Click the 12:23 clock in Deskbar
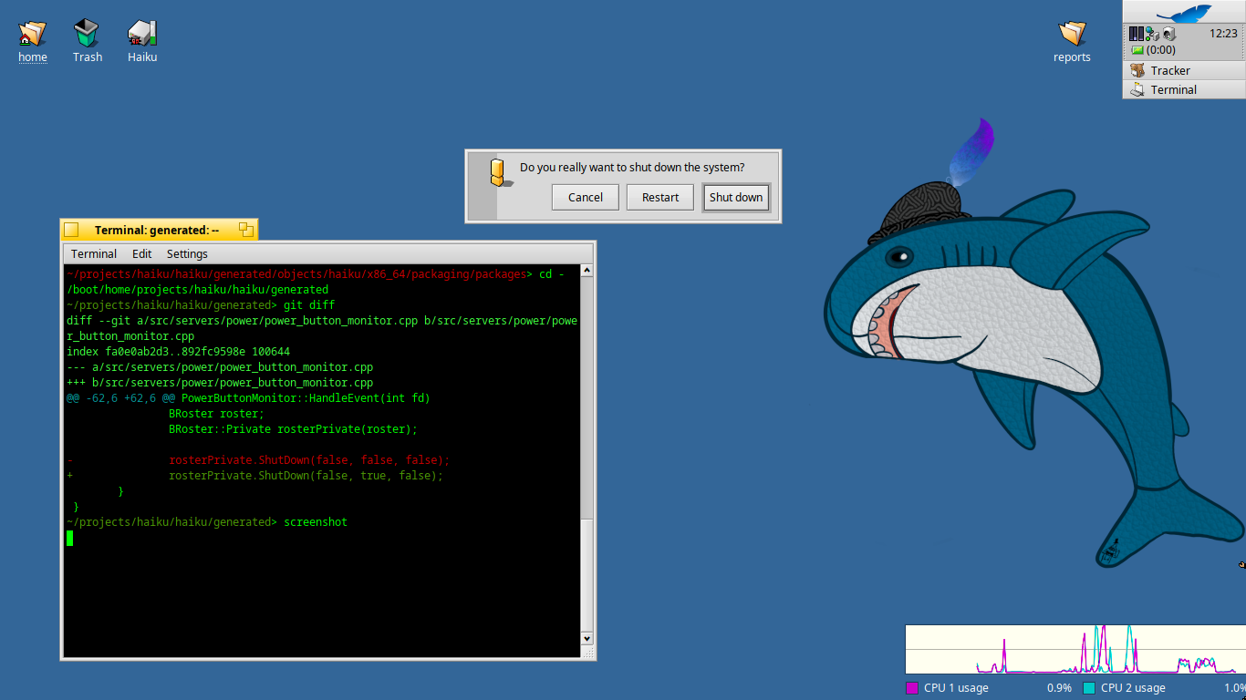Viewport: 1246px width, 700px height. pos(1223,33)
